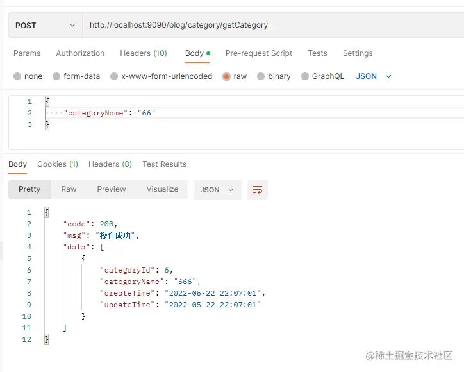Click the "code": 200 response line
This screenshot has height=372, width=464.
(x=90, y=224)
